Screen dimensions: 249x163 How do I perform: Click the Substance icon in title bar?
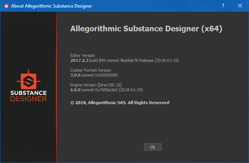pos(6,6)
